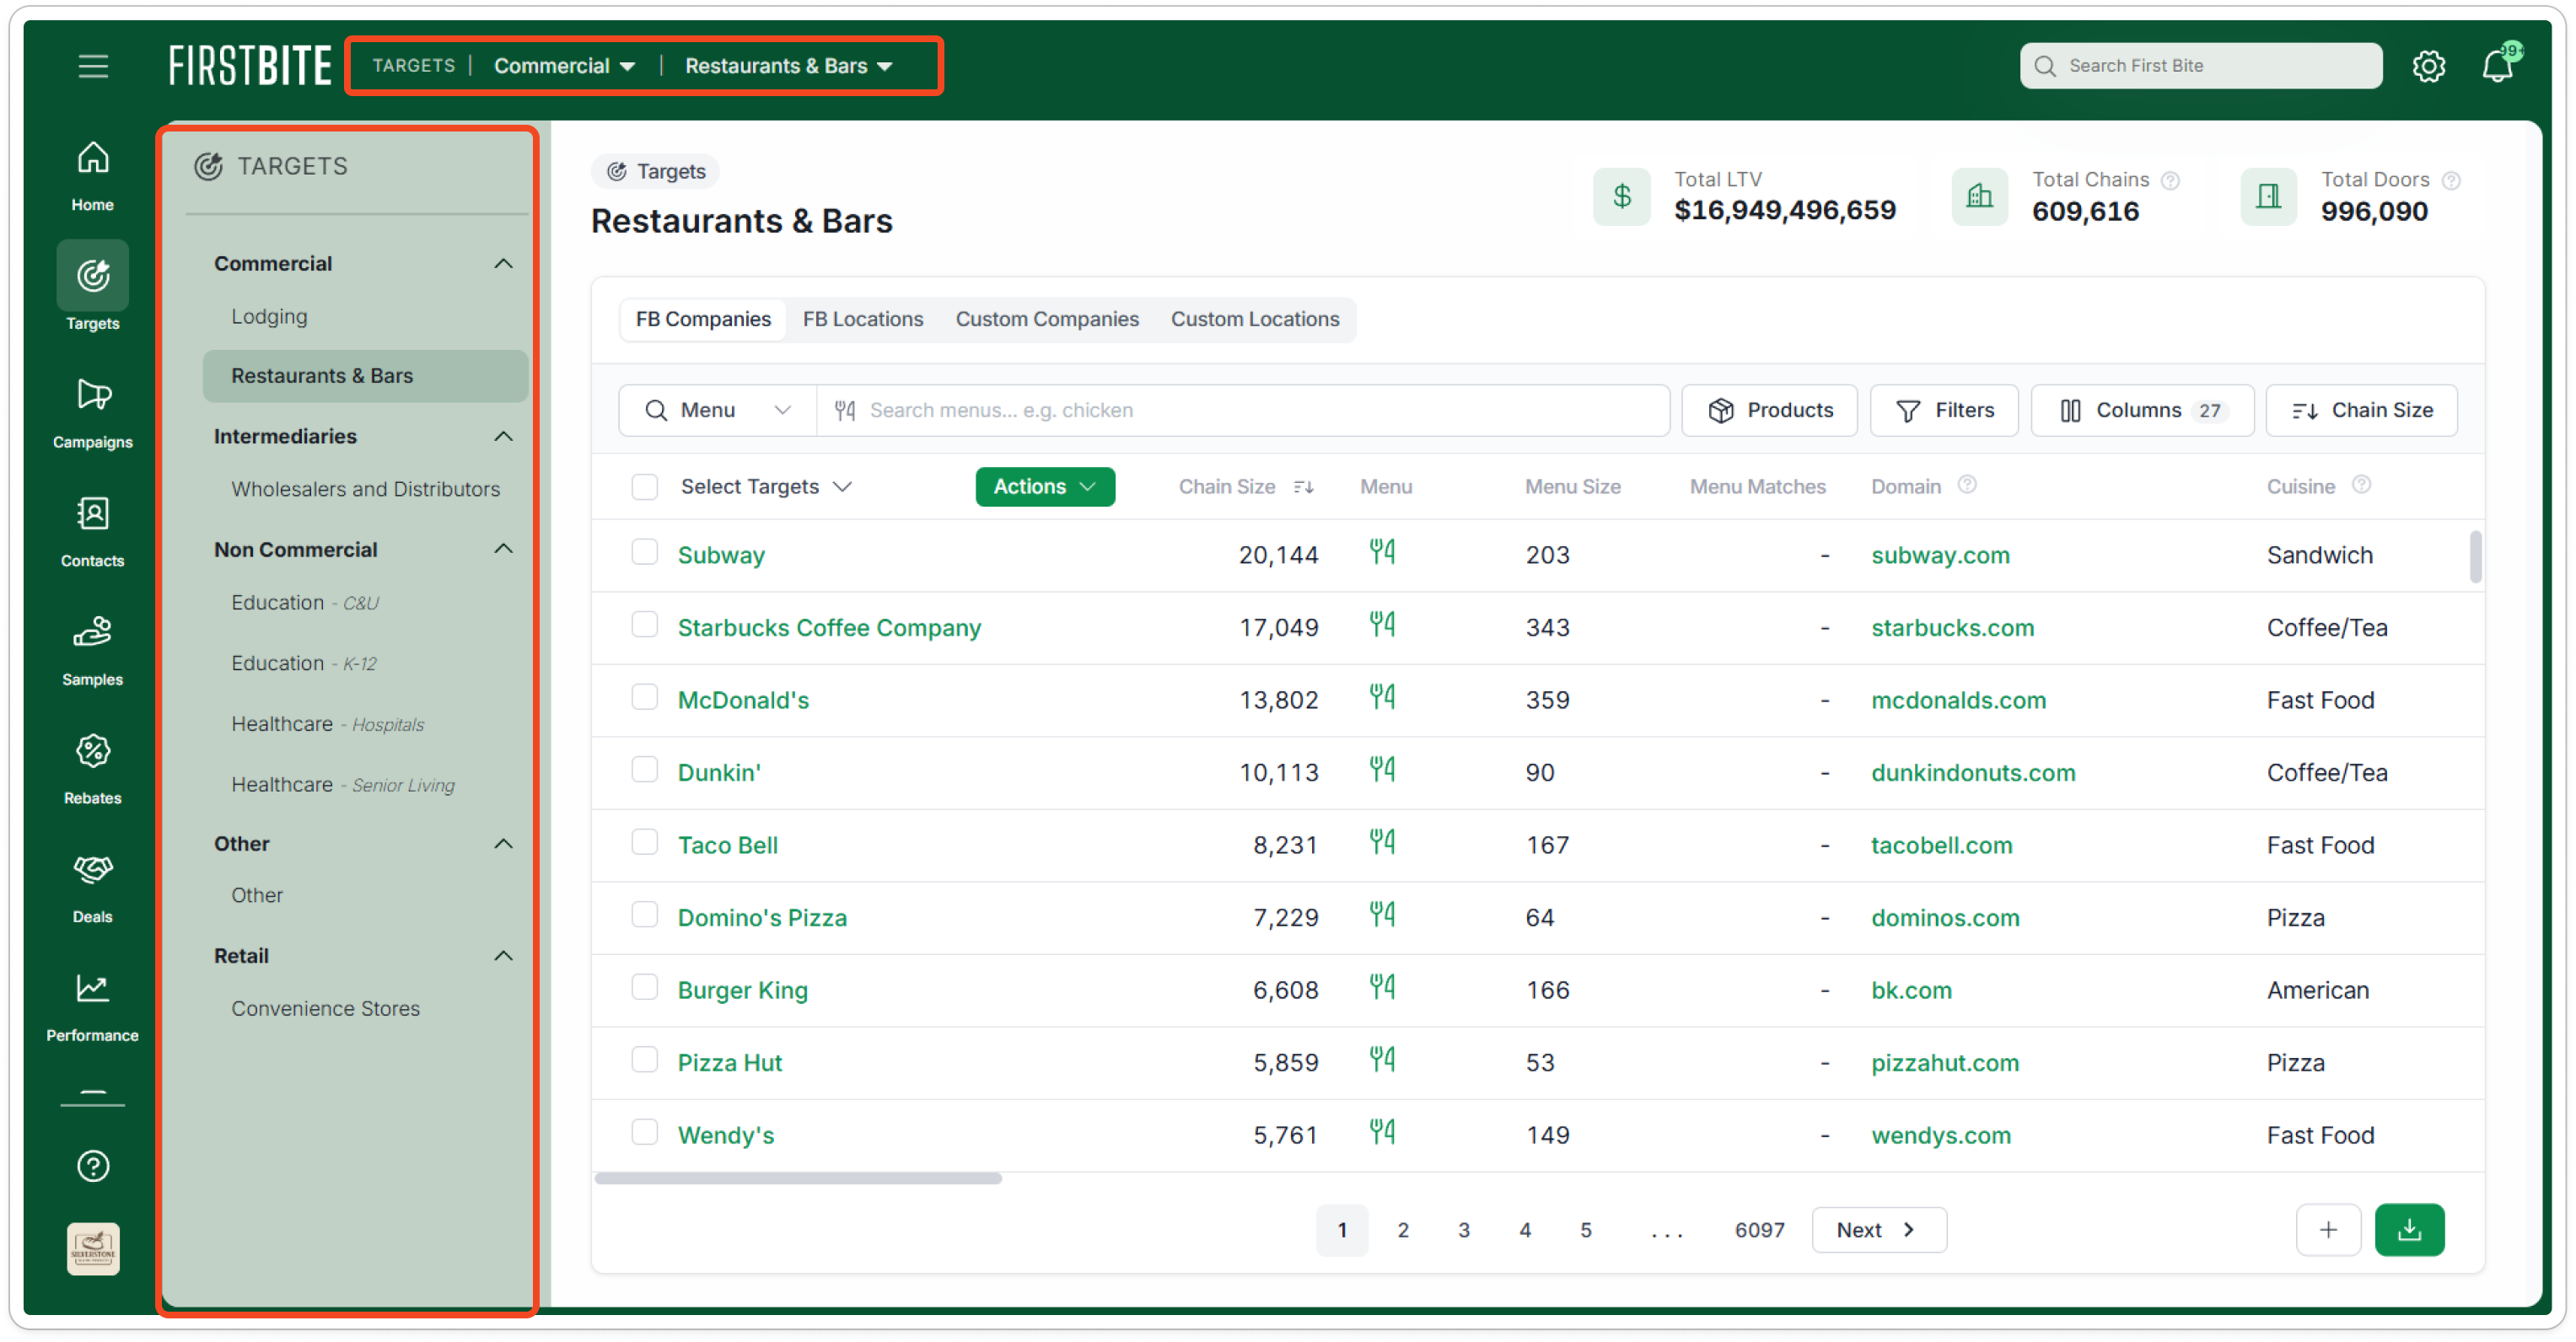2576x1342 pixels.
Task: Open the company profile thumbnail
Action: (x=93, y=1249)
